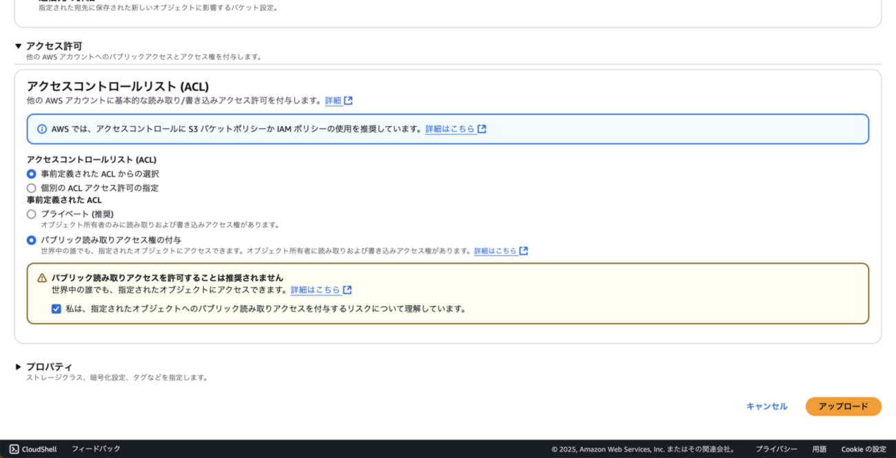Choose the プライベート (推奨) ACL option
Viewport: 896px width, 458px height.
coord(31,214)
